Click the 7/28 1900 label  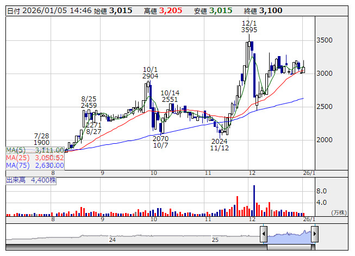click(x=41, y=139)
